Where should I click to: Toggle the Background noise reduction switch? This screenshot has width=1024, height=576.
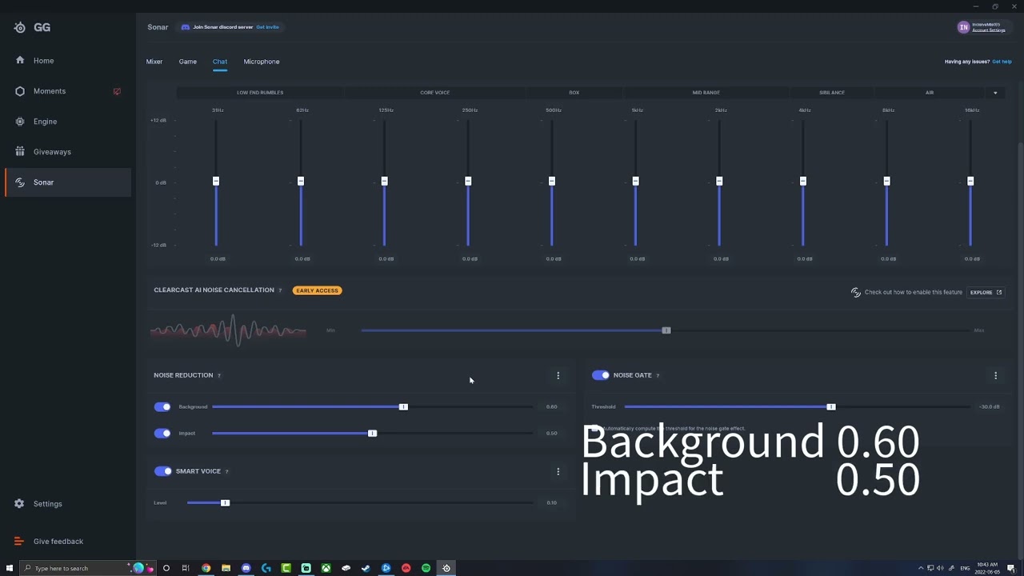pyautogui.click(x=162, y=407)
